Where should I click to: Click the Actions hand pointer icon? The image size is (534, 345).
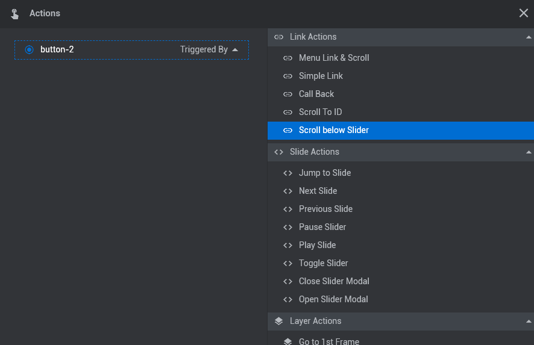click(14, 14)
